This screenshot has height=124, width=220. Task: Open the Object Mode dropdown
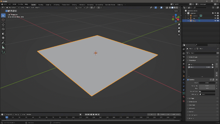tap(13, 8)
